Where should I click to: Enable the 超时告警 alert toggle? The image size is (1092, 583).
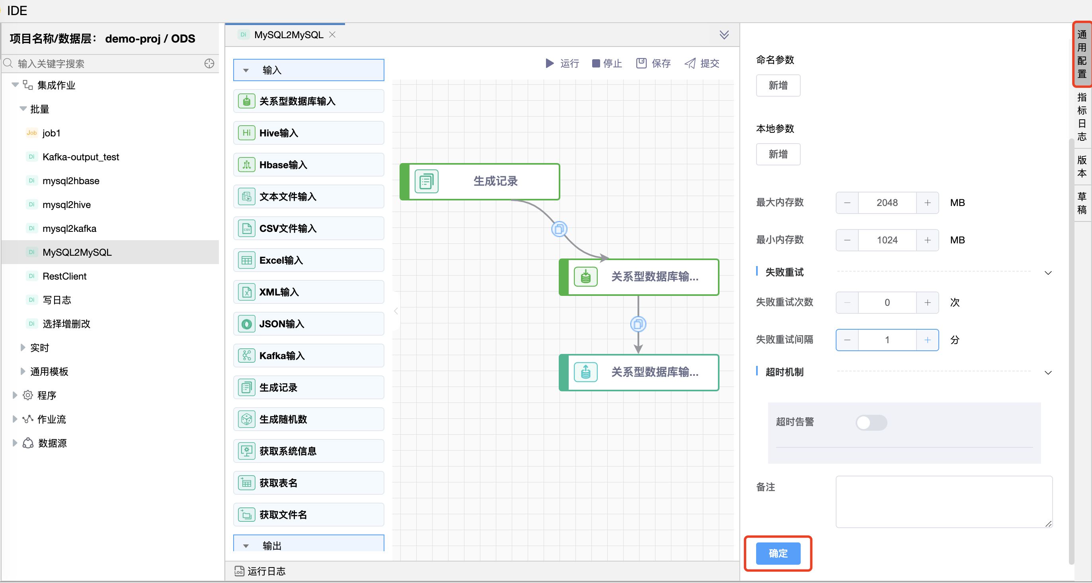[871, 422]
